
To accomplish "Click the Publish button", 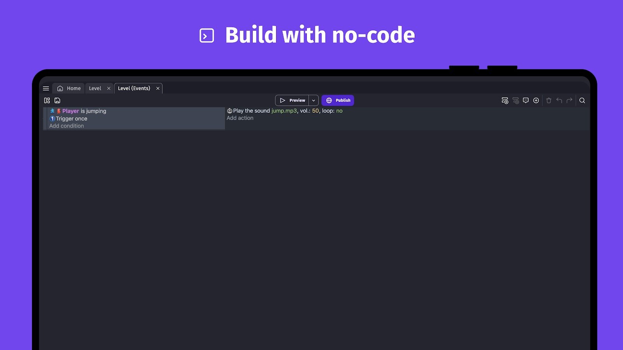I will pos(338,100).
